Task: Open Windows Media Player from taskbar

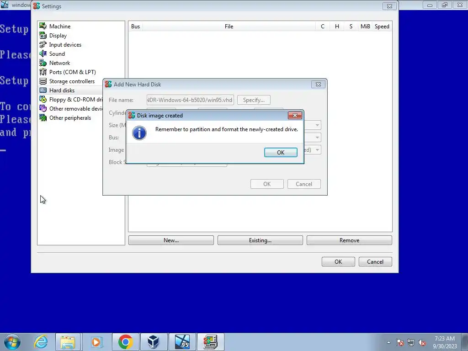Action: (x=96, y=342)
